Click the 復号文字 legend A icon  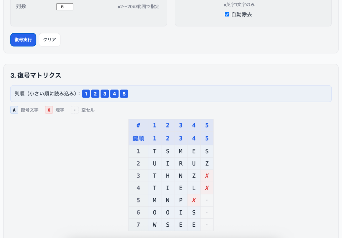coord(14,110)
